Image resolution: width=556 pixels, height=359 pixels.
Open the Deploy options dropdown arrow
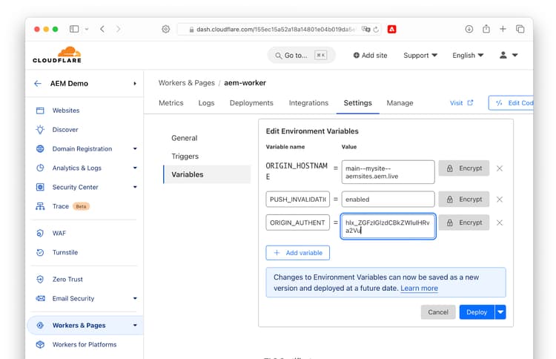pyautogui.click(x=500, y=312)
